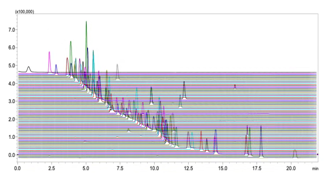Select the broad black peak before 2.5 min
Screen dimensions: 326x181
click(29, 69)
